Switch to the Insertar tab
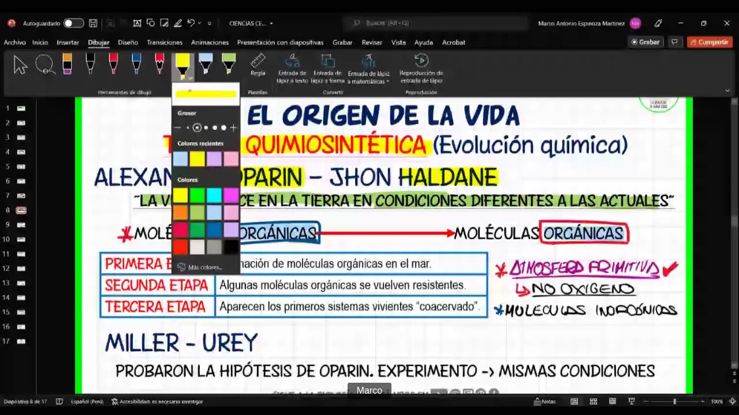Viewport: 739px width, 415px height. 68,42
